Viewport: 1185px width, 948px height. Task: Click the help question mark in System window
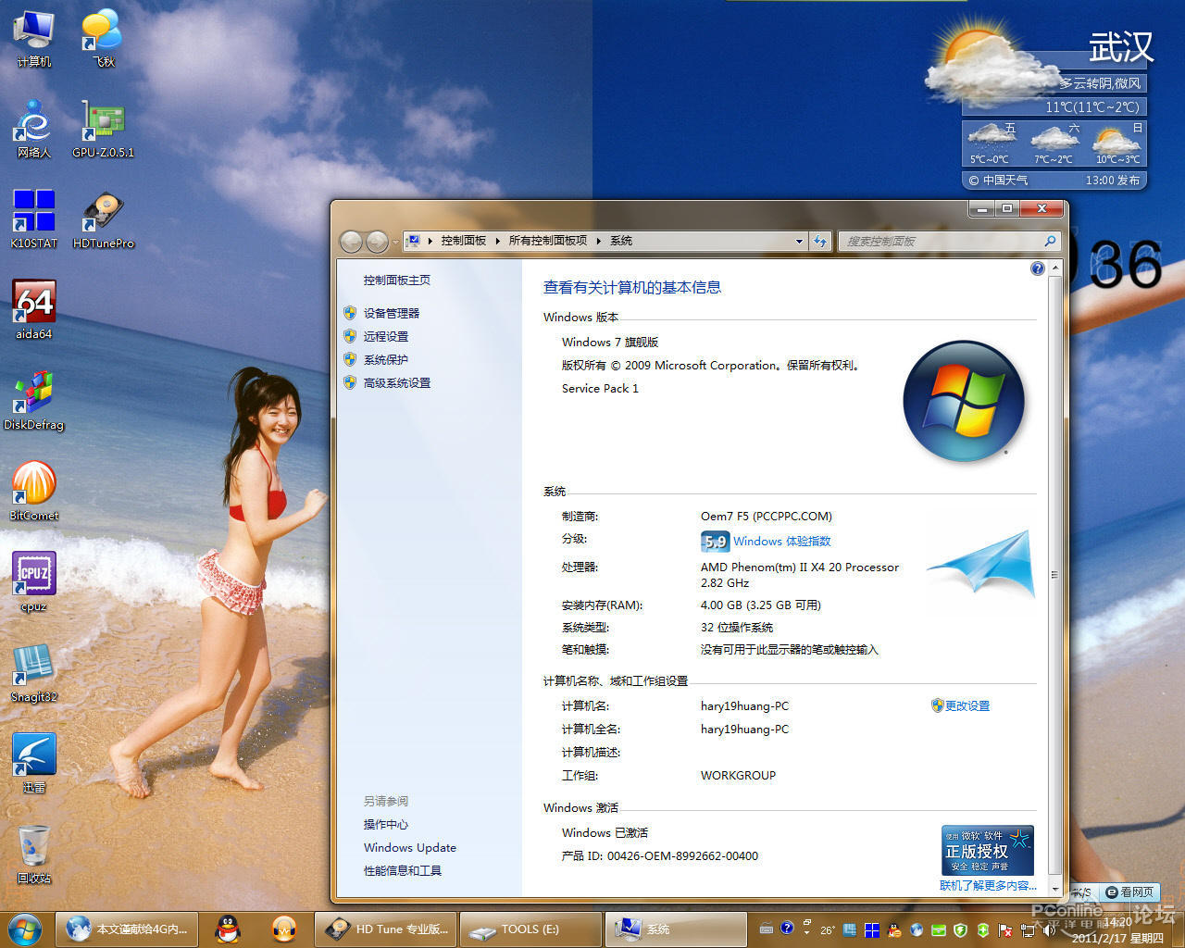pos(1038,268)
